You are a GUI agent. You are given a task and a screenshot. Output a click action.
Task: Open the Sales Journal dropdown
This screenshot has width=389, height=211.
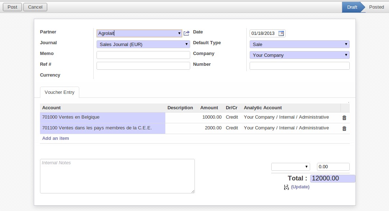click(187, 44)
